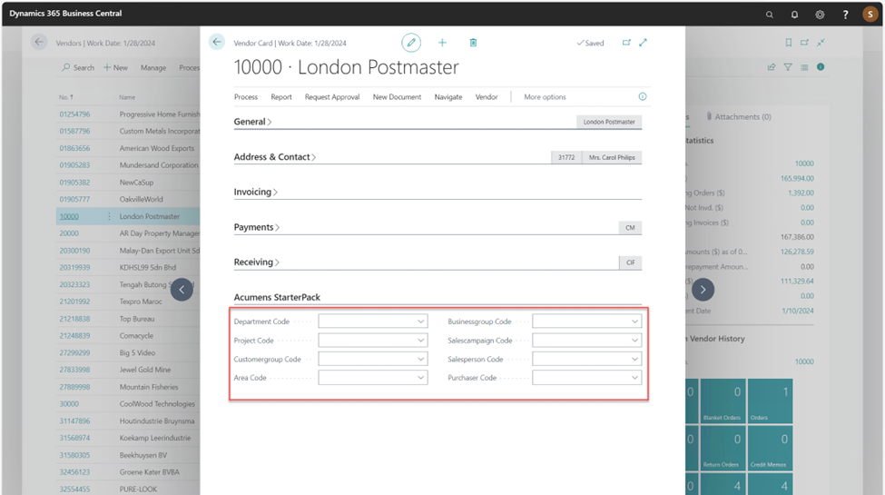This screenshot has width=885, height=495.
Task: Click Attachments (0) in FactBox
Action: 738,116
